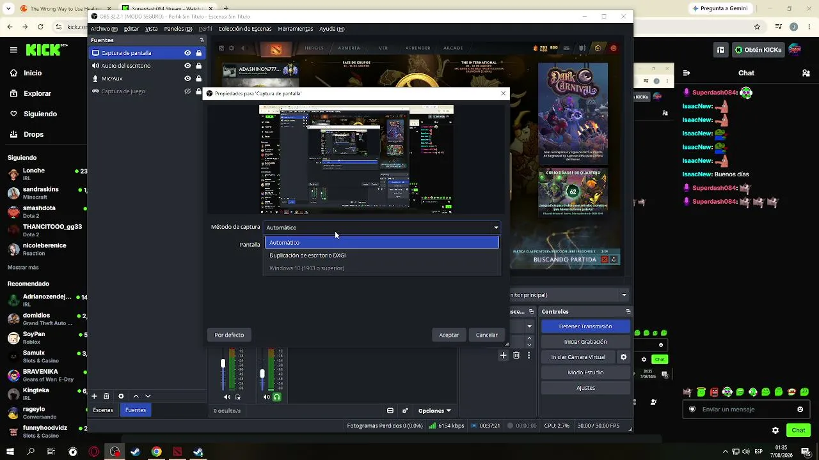
Task: Open Chrome from the Windows taskbar
Action: pos(156,452)
